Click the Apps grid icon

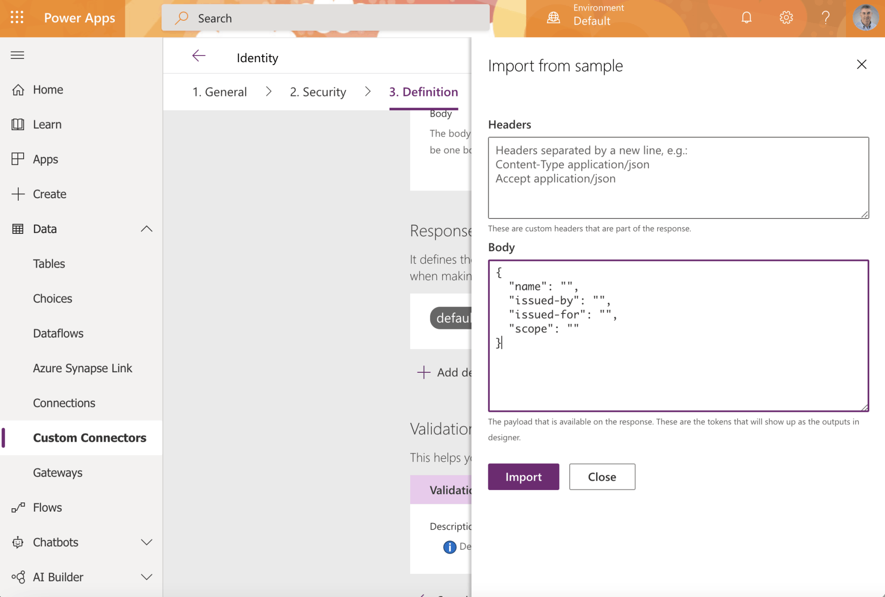click(18, 159)
